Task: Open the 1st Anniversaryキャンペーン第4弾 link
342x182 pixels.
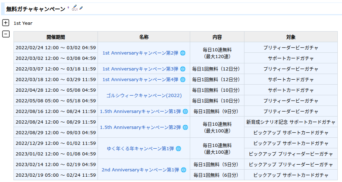Action: [140, 79]
